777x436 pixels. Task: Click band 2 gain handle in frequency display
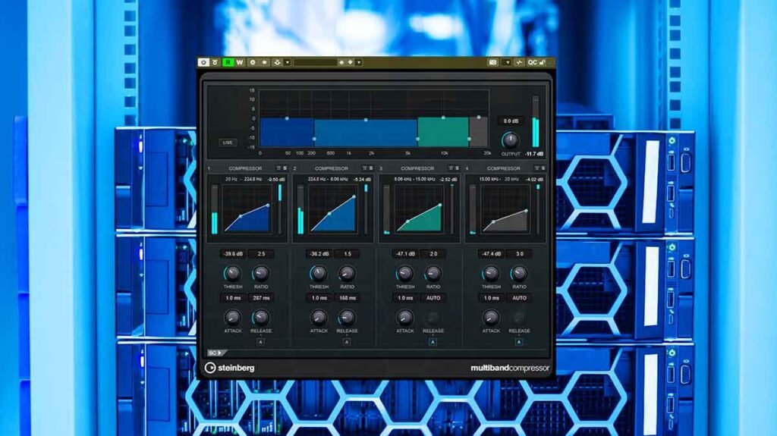point(366,120)
